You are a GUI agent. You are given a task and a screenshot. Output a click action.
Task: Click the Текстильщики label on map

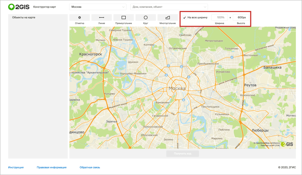tap(210, 107)
